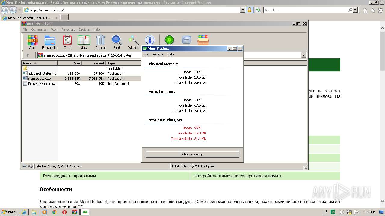Open the Mem Reduct File menu

click(146, 54)
